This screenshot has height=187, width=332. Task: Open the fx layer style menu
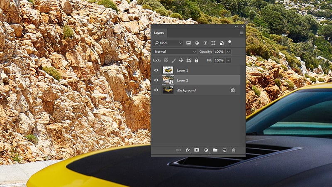188,150
